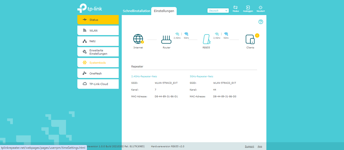Click the Internet globe icon

[x=138, y=39]
